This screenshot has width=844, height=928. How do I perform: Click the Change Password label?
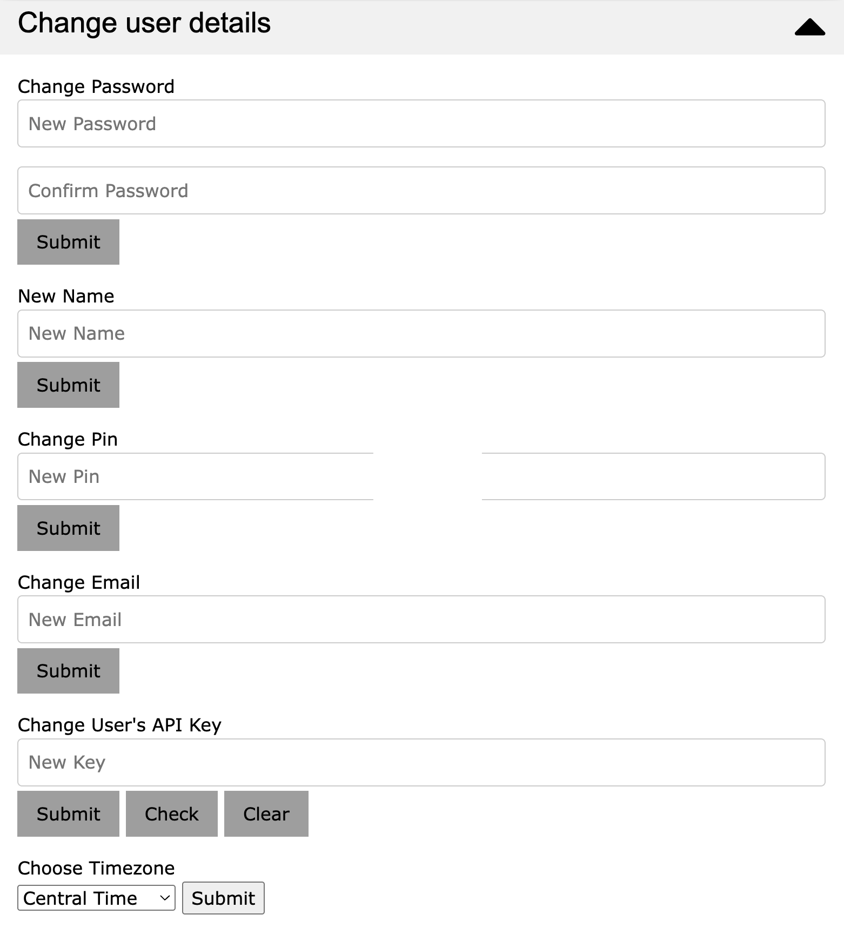(96, 86)
